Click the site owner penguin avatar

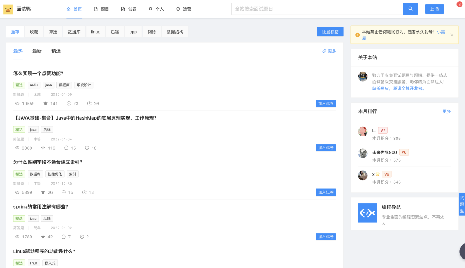point(363,77)
